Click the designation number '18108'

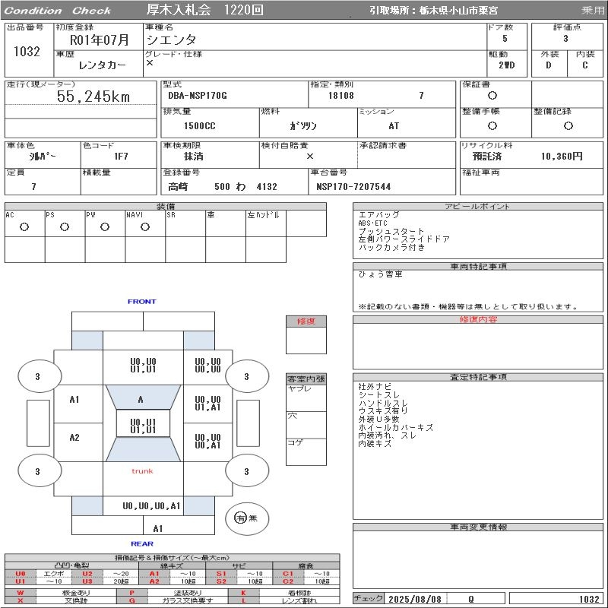340,96
